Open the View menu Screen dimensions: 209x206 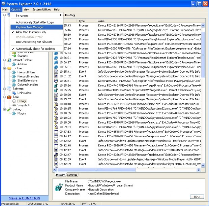pos(27,9)
